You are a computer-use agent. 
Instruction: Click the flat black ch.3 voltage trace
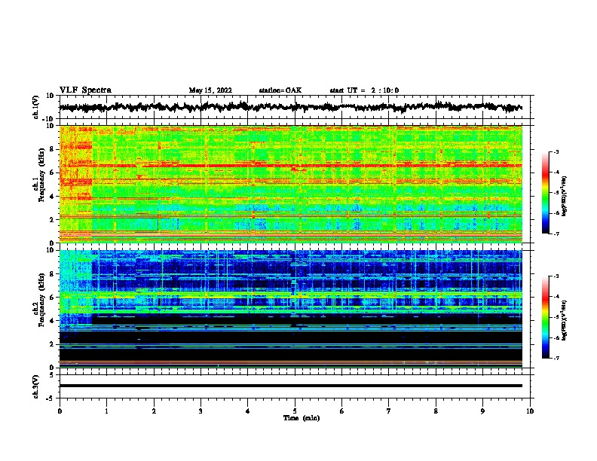(290, 386)
